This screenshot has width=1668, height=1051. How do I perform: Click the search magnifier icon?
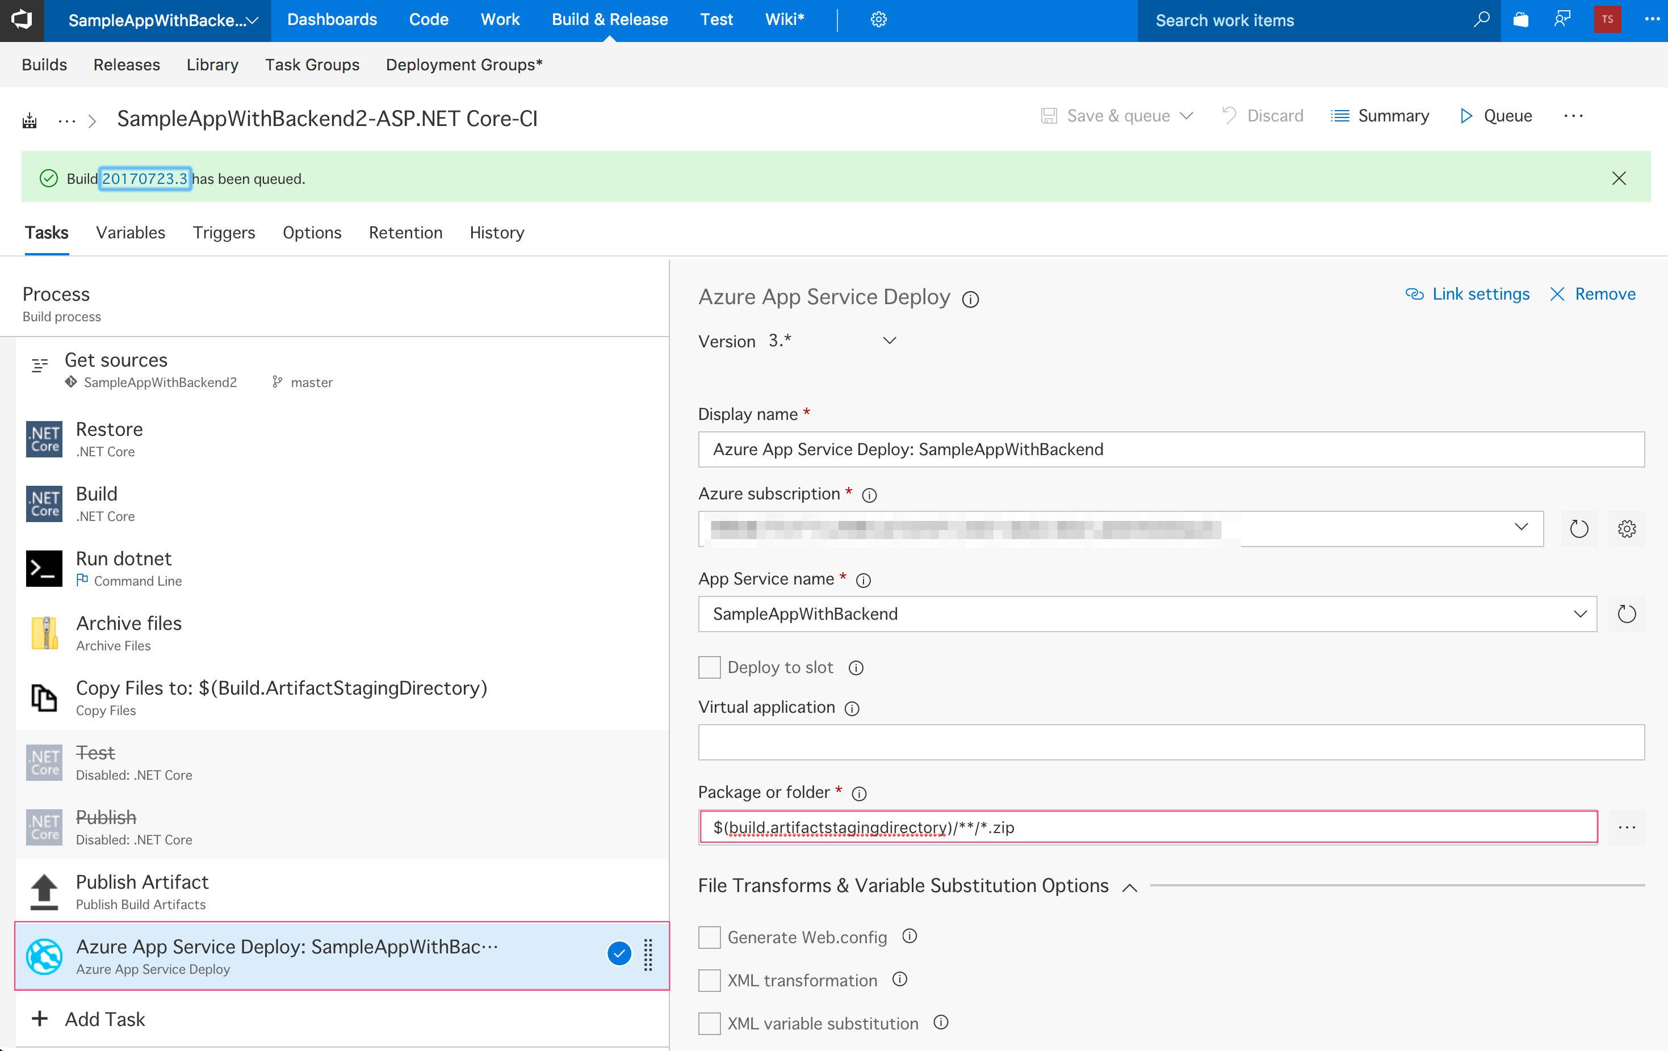pos(1481,20)
